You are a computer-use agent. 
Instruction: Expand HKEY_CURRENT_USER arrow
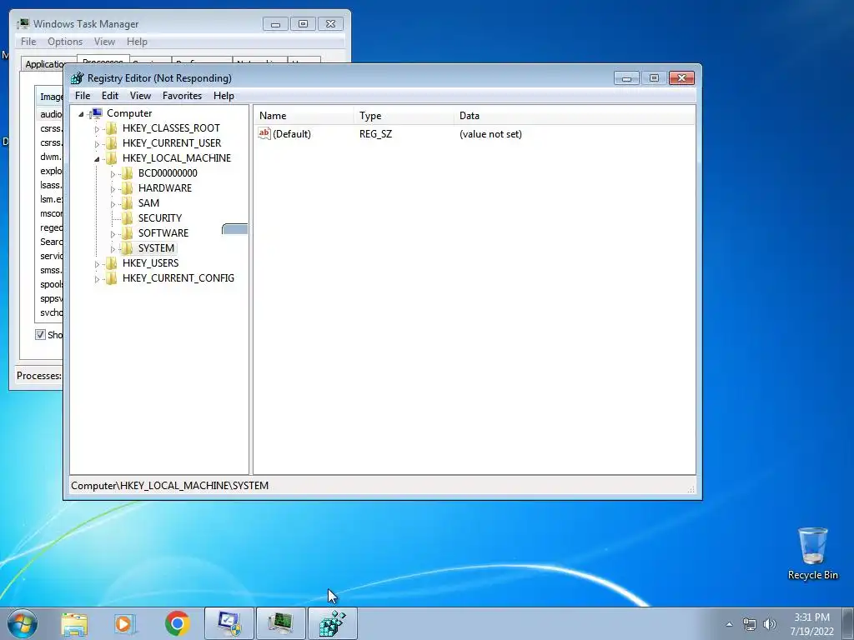coord(97,143)
